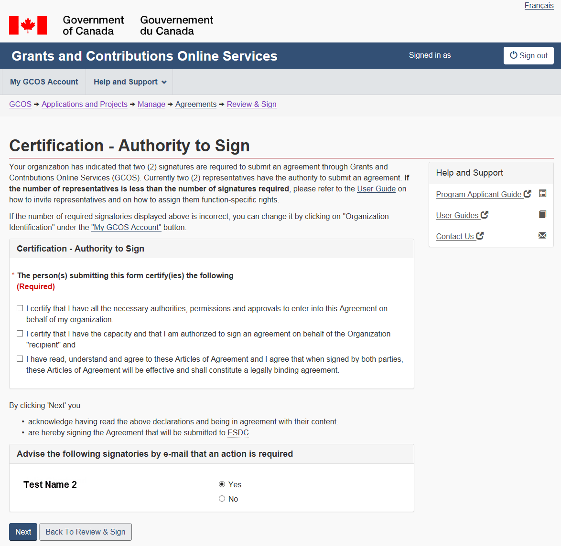This screenshot has width=561, height=546.
Task: Expand the Help and Support menu
Action: coord(129,82)
